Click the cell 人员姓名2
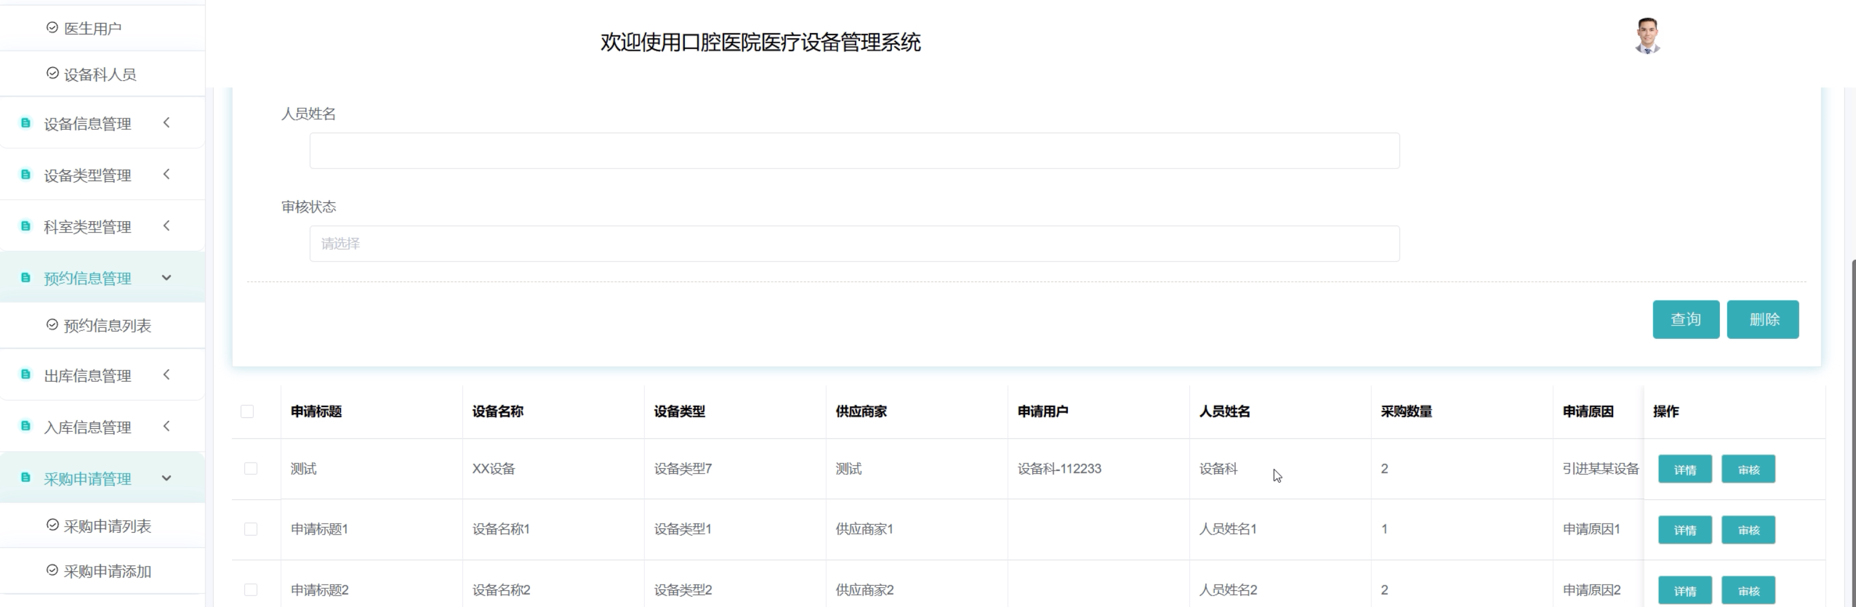This screenshot has height=607, width=1856. [1227, 589]
